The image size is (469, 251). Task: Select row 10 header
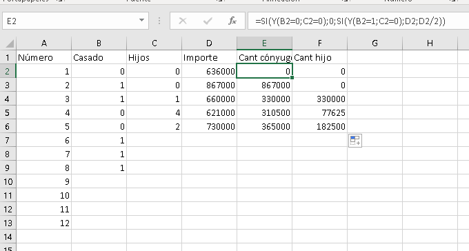point(8,181)
